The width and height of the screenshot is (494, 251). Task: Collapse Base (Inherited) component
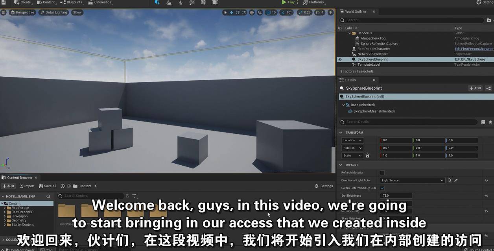click(343, 105)
